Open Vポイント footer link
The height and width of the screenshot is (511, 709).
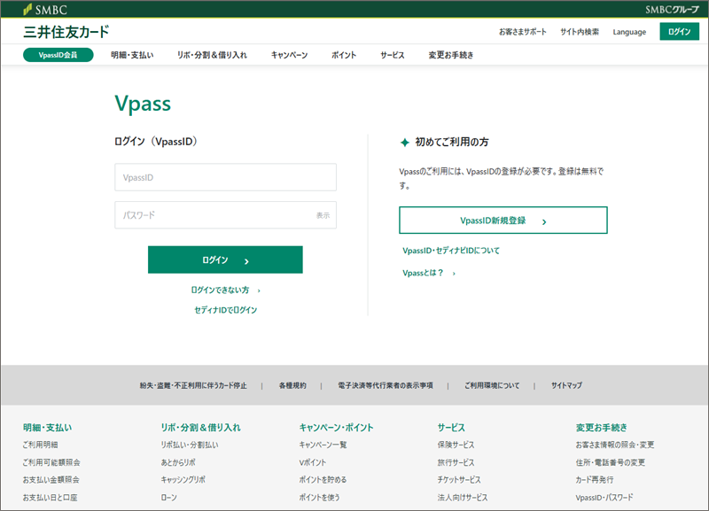pos(312,462)
